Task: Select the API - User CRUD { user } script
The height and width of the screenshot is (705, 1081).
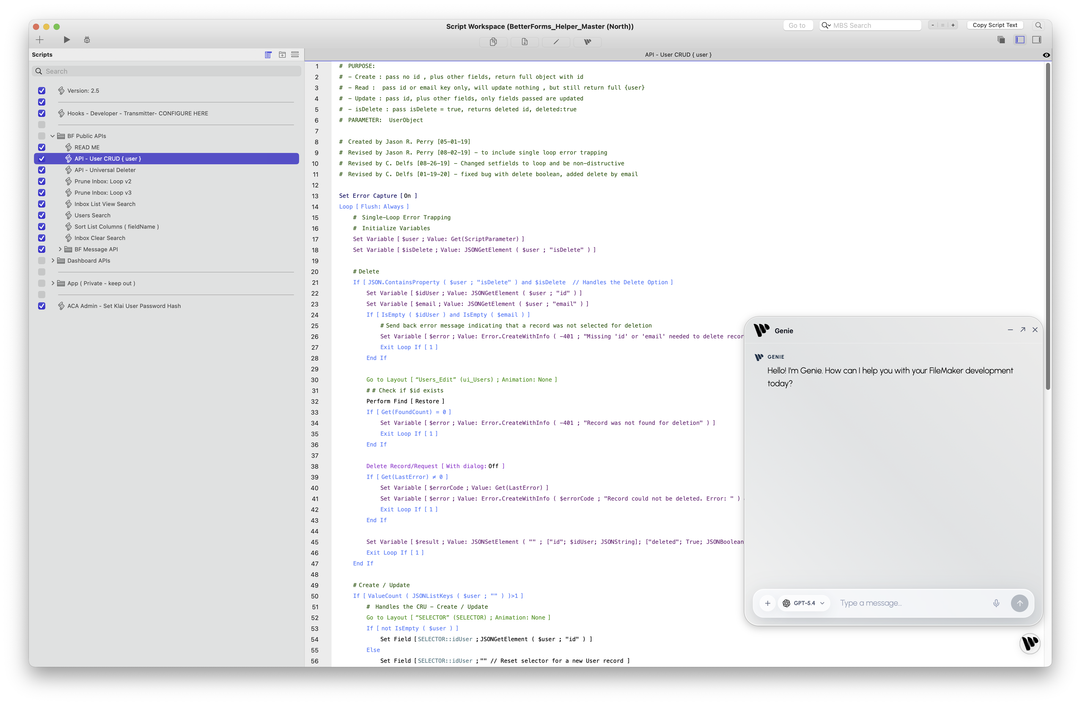Action: click(x=167, y=159)
